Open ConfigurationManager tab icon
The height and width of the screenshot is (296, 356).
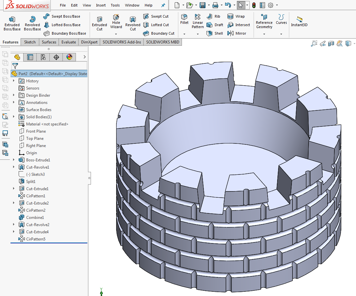coord(43,57)
